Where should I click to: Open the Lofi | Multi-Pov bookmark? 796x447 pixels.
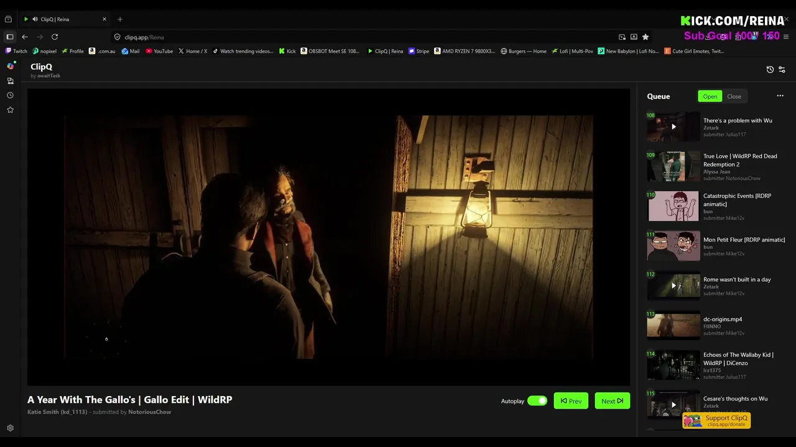click(x=573, y=51)
